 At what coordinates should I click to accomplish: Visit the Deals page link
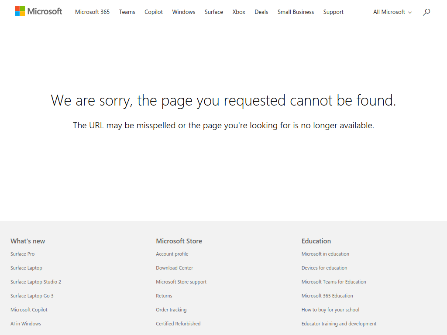(x=261, y=12)
